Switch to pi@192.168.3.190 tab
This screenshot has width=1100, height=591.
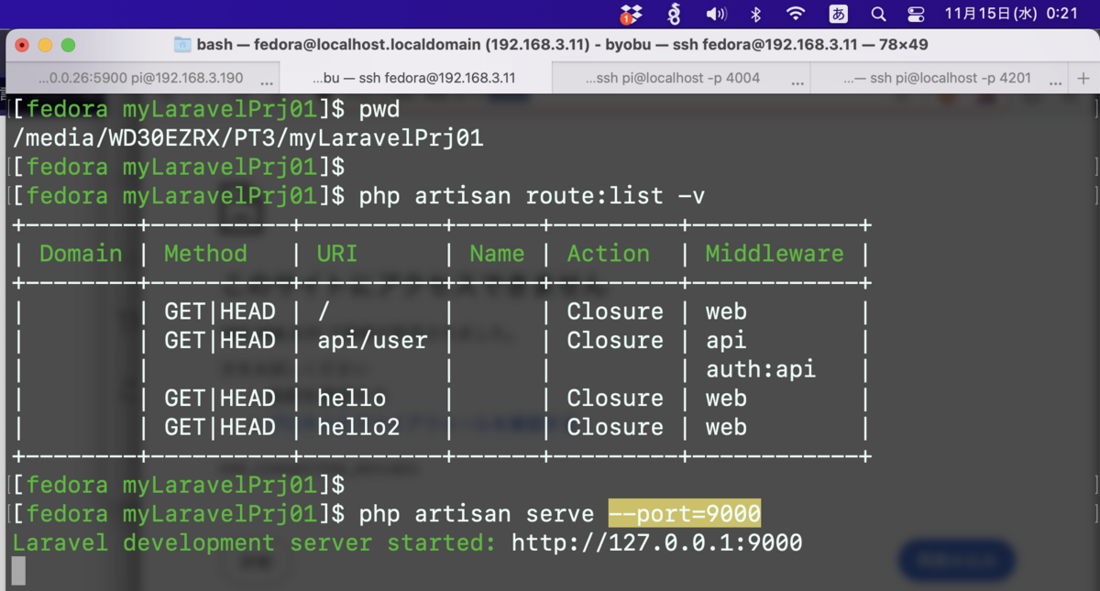pyautogui.click(x=141, y=78)
